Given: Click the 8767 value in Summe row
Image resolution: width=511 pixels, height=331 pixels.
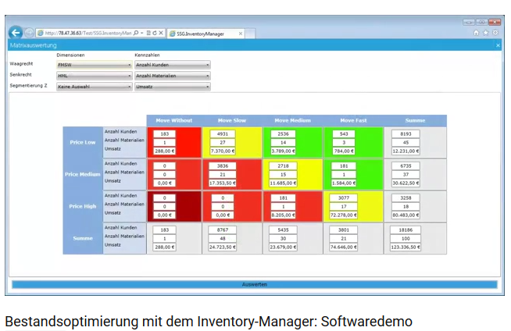Looking at the screenshot, I should click(223, 230).
